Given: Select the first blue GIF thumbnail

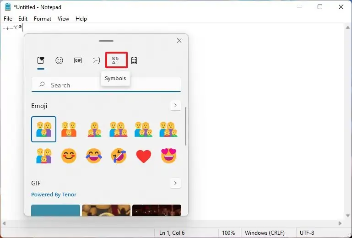Looking at the screenshot, I should coord(55,210).
